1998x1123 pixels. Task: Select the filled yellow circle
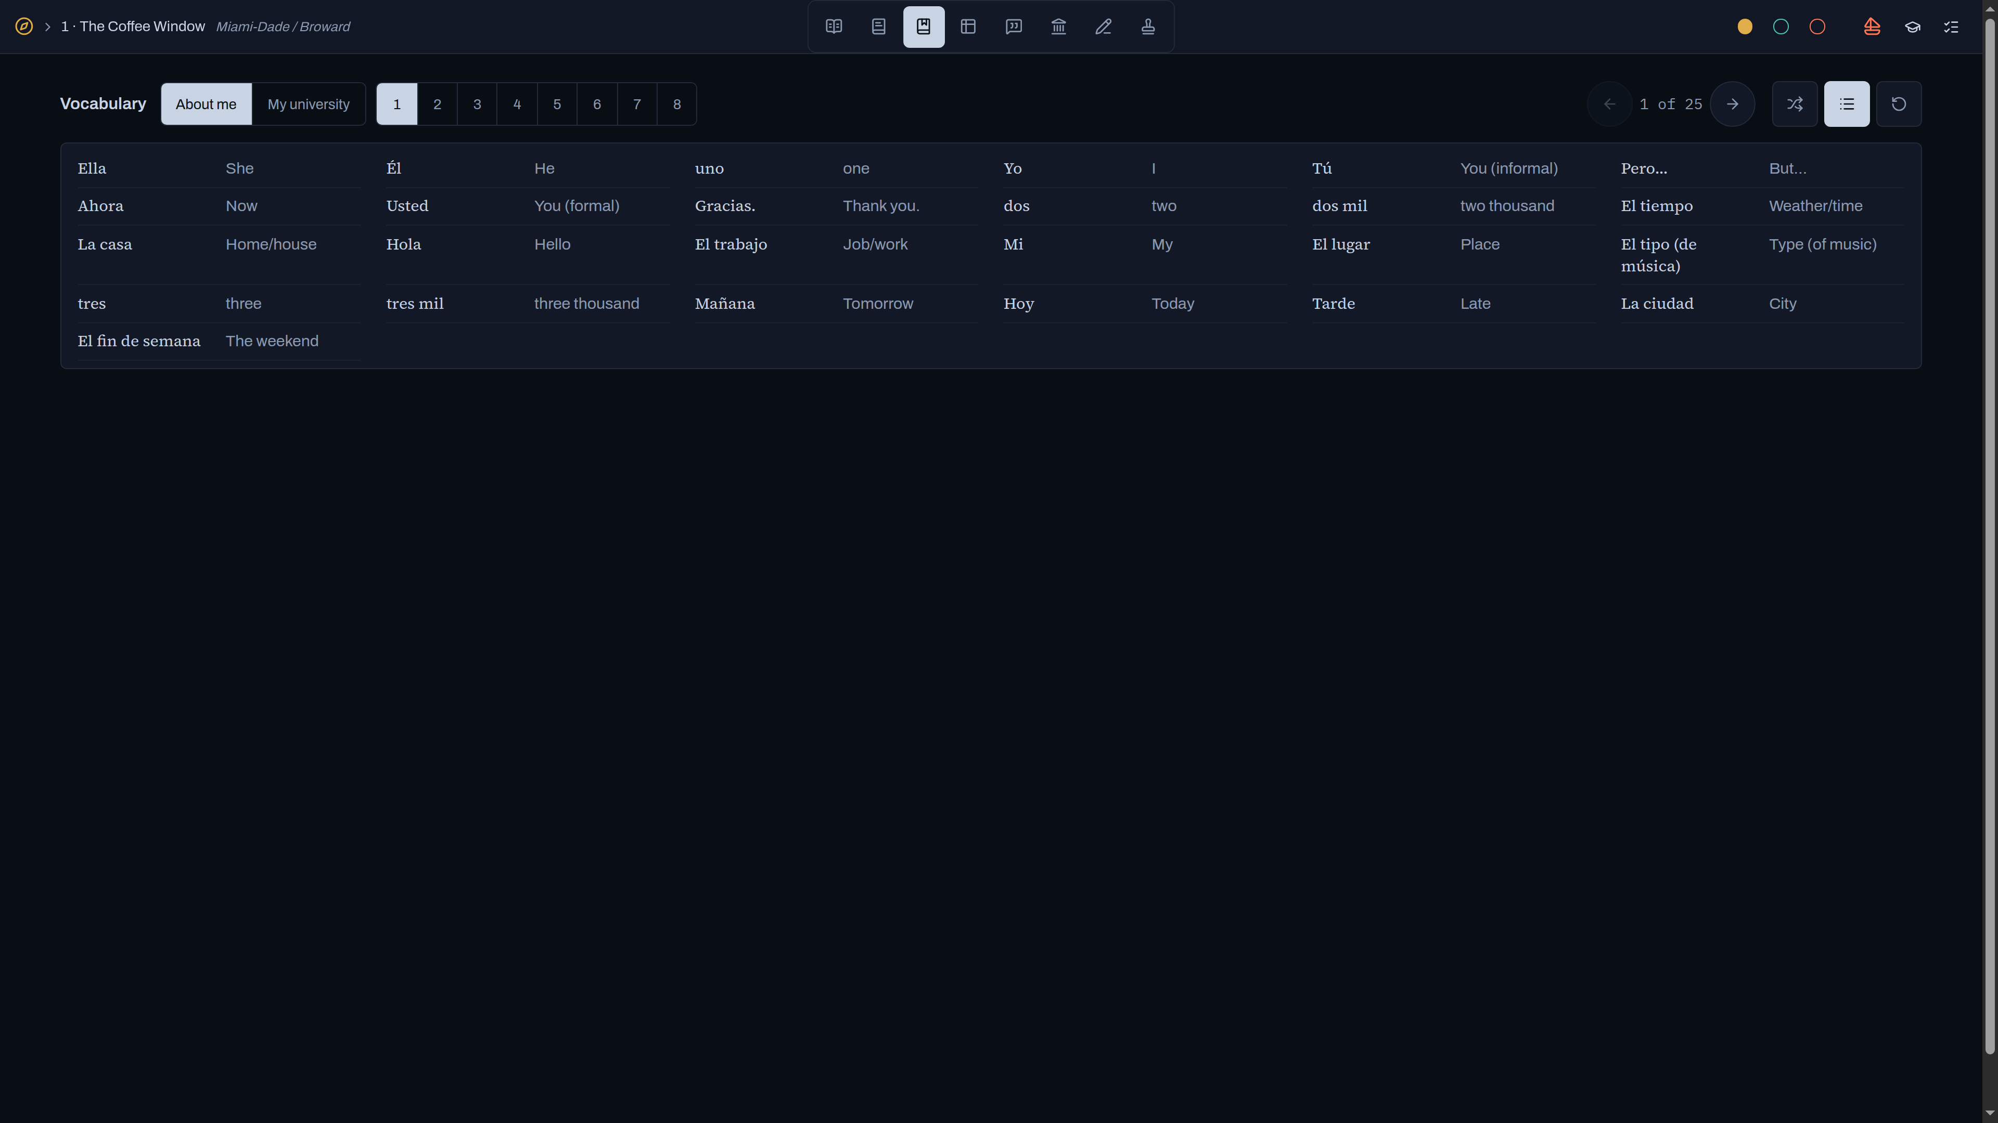(1745, 27)
